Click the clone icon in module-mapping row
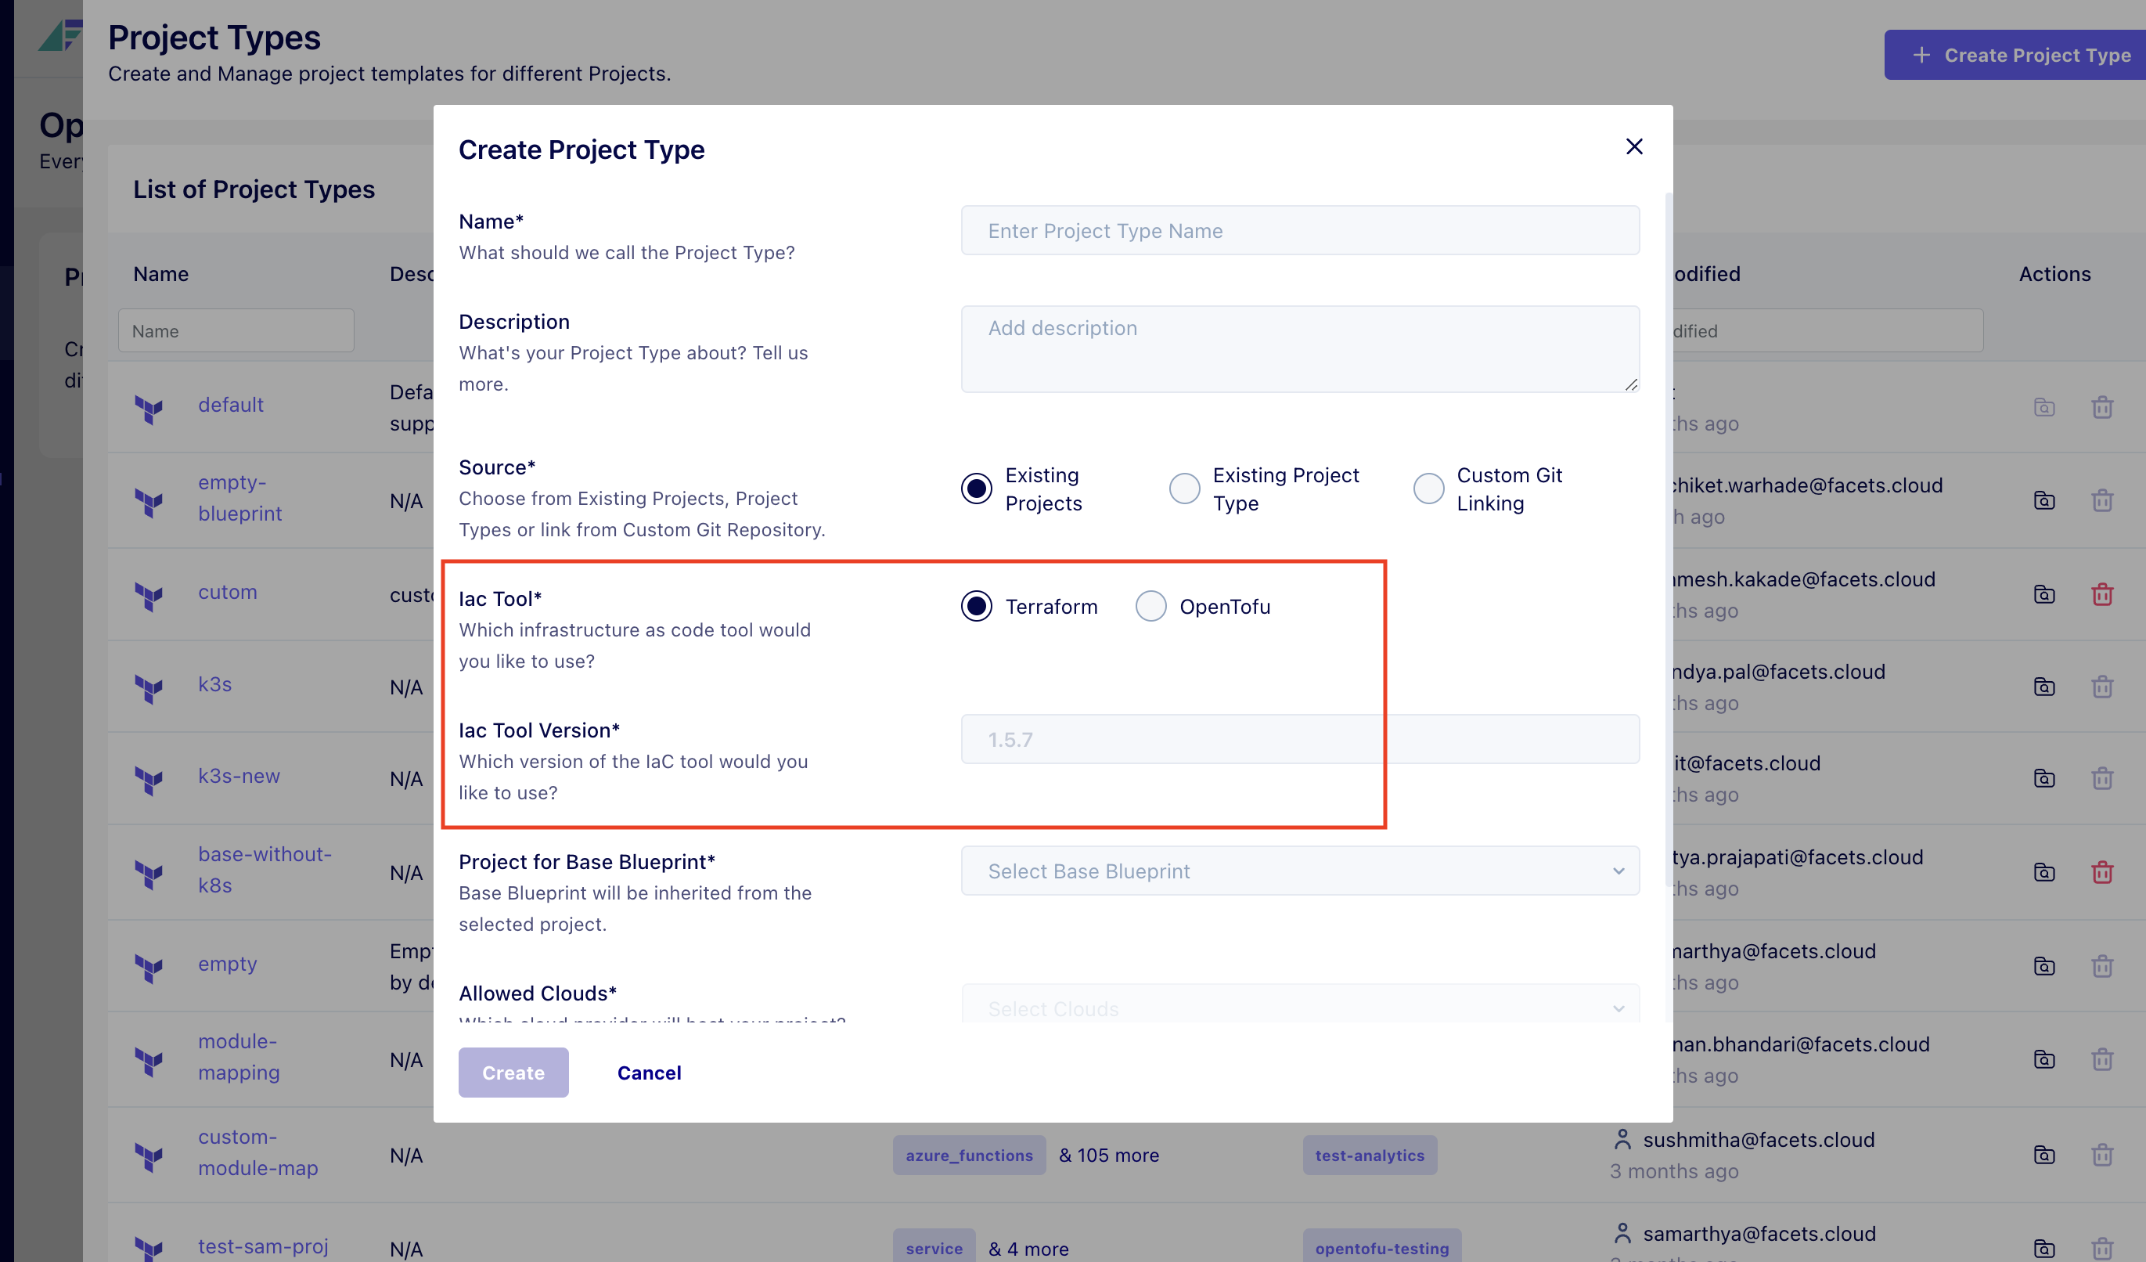 point(2043,1059)
